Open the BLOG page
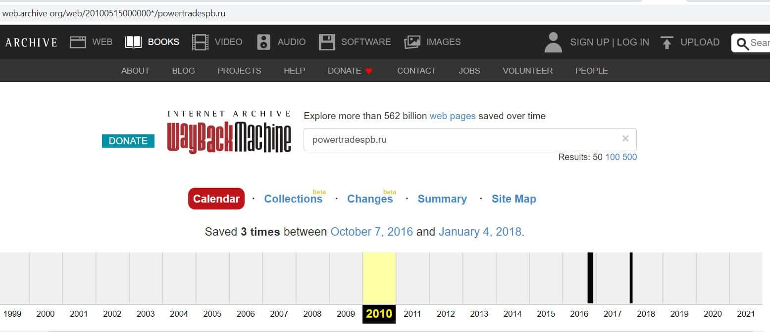This screenshot has width=770, height=332. (x=183, y=71)
